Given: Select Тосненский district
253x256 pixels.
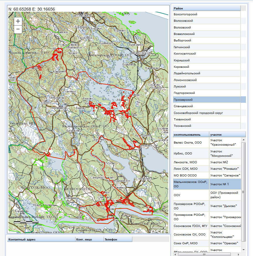Looking at the screenshot, I should tap(207, 126).
